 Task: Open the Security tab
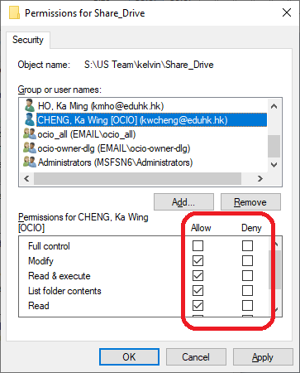tap(28, 40)
